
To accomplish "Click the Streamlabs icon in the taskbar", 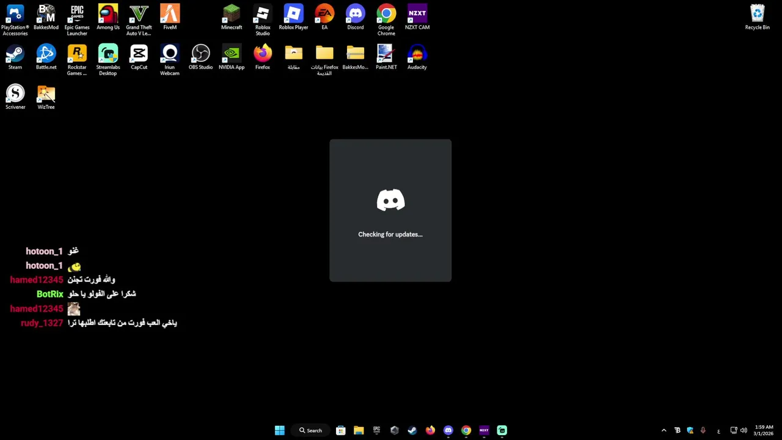I will coord(502,430).
